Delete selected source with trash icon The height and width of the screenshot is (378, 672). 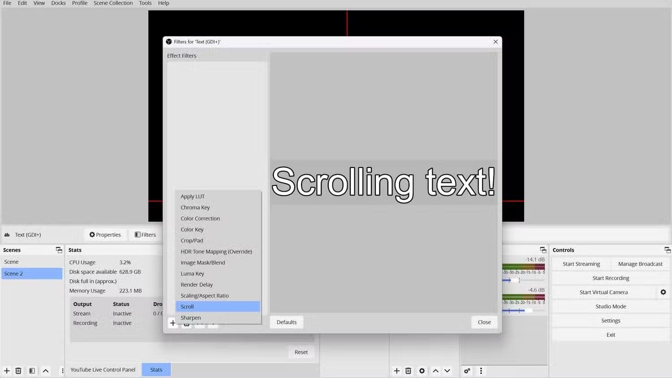point(408,371)
